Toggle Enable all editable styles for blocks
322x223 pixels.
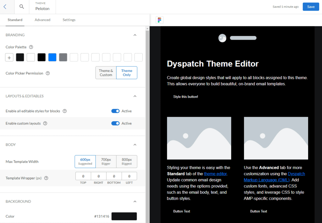[115, 111]
